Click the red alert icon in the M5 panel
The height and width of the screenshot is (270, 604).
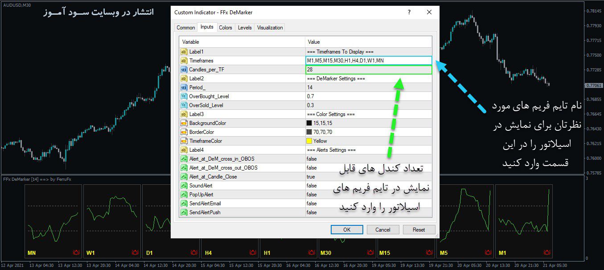[x=488, y=253]
